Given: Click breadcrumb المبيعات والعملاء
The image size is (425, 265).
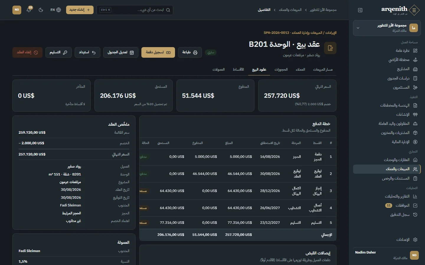Looking at the screenshot, I should click(x=290, y=10).
